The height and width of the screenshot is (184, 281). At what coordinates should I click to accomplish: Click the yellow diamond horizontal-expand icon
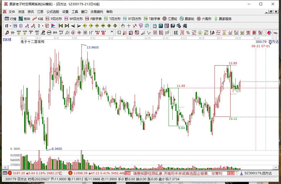click(x=97, y=26)
